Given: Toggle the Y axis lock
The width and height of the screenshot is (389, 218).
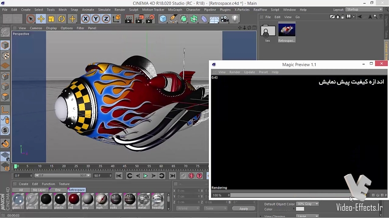Looking at the screenshot, I should [96, 19].
